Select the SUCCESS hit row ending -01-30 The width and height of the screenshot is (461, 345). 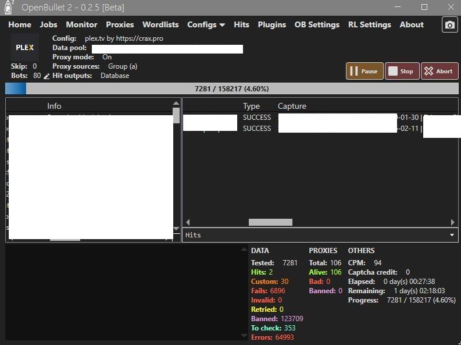tap(320, 118)
